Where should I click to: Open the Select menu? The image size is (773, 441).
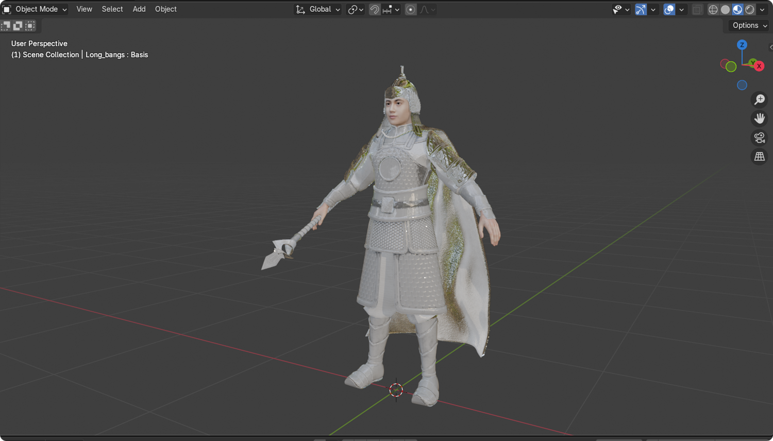pos(112,9)
